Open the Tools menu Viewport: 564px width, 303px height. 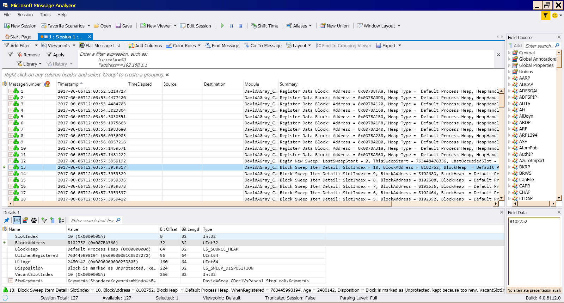point(45,15)
